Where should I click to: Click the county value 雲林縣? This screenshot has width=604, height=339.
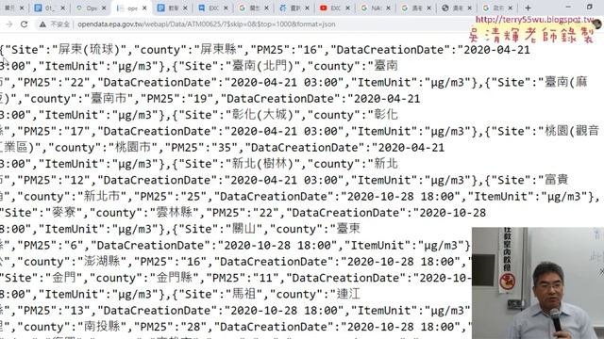click(174, 212)
